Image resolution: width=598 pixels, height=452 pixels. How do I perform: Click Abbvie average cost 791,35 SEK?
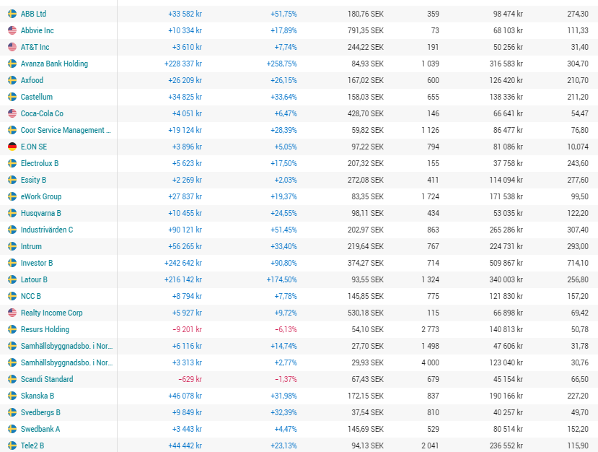click(x=365, y=30)
